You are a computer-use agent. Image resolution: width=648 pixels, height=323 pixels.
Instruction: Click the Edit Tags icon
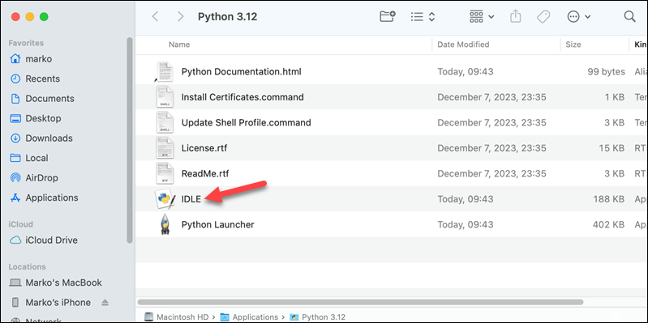[543, 16]
